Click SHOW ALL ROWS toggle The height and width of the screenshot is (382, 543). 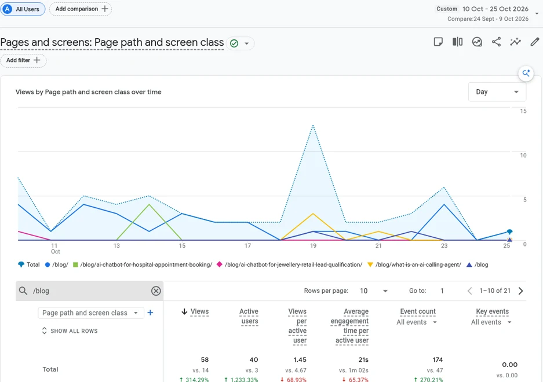point(70,331)
